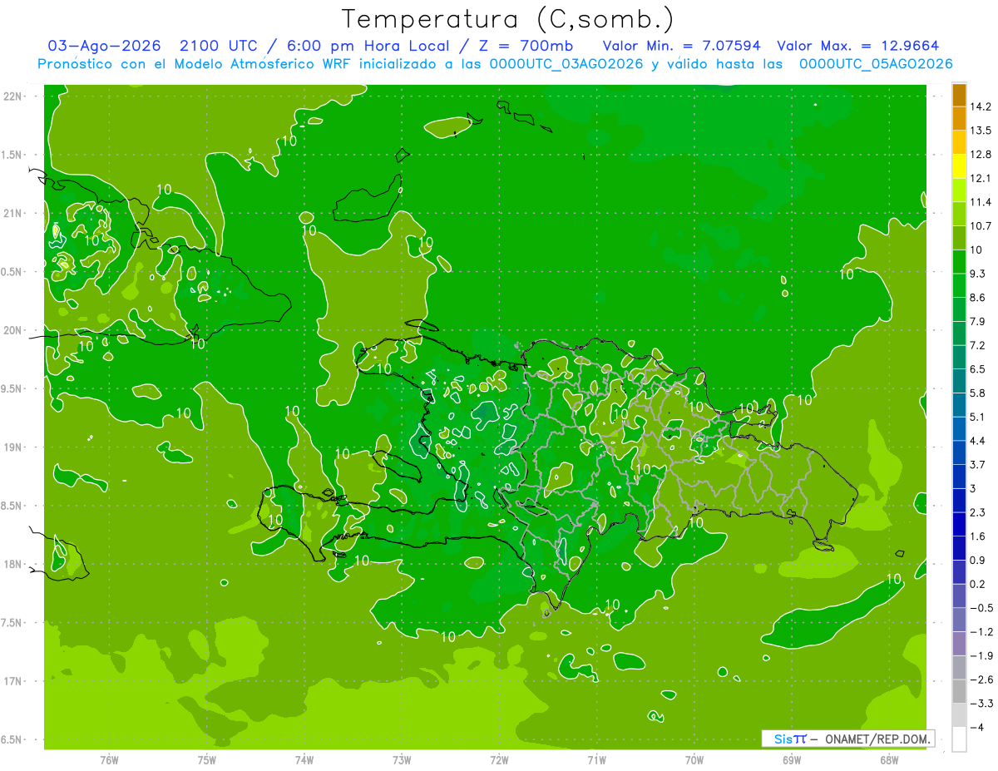
Task: Click the orange swatch between 13.5 and 14.2
Action: 959,118
